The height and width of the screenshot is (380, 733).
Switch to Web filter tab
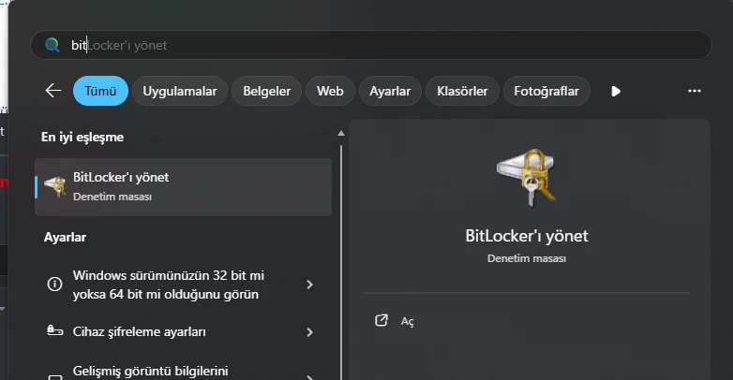point(330,91)
